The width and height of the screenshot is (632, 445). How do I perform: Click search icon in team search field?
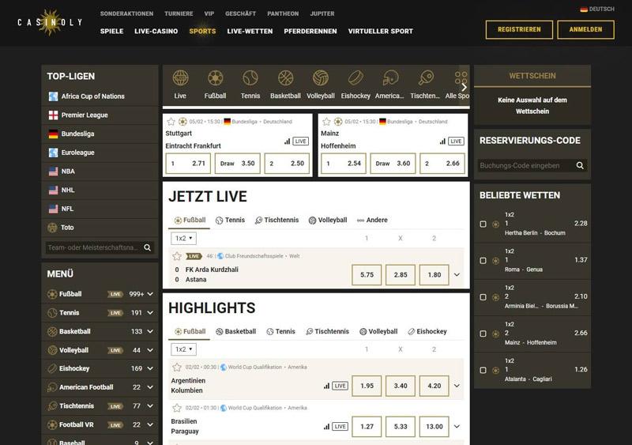coord(148,247)
